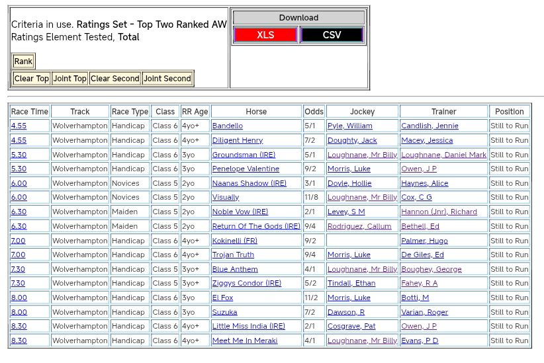Download results as CSV

pos(332,35)
